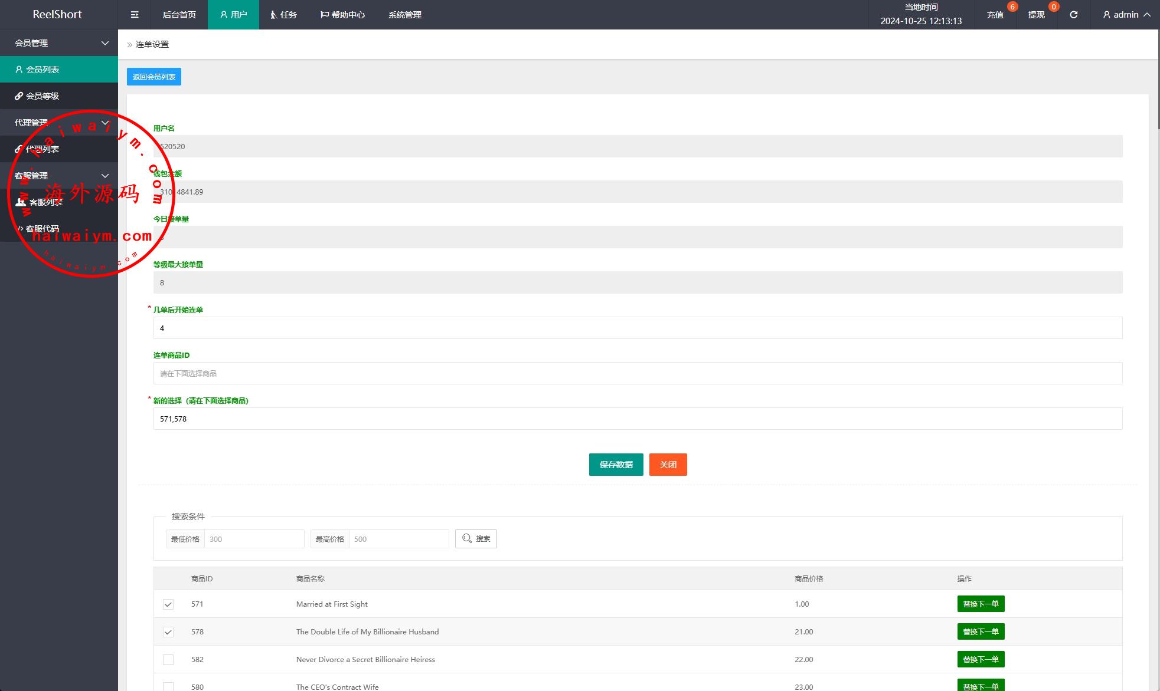Open the 系统管理 top menu
1160x691 pixels.
click(405, 15)
